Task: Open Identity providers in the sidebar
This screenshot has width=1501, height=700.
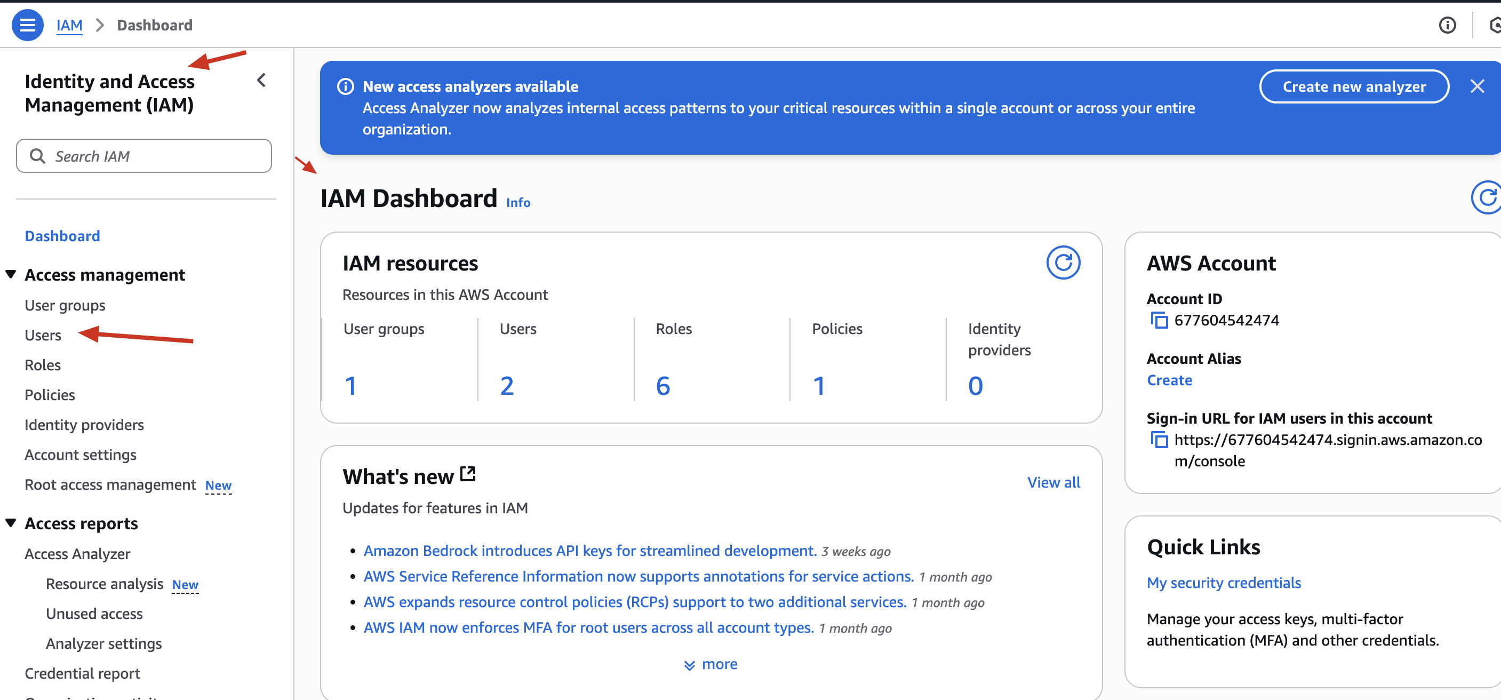Action: coord(84,424)
